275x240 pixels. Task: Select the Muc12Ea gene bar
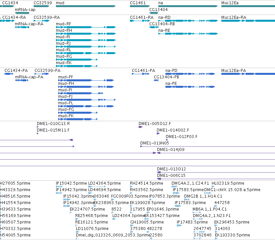coord(248,6)
